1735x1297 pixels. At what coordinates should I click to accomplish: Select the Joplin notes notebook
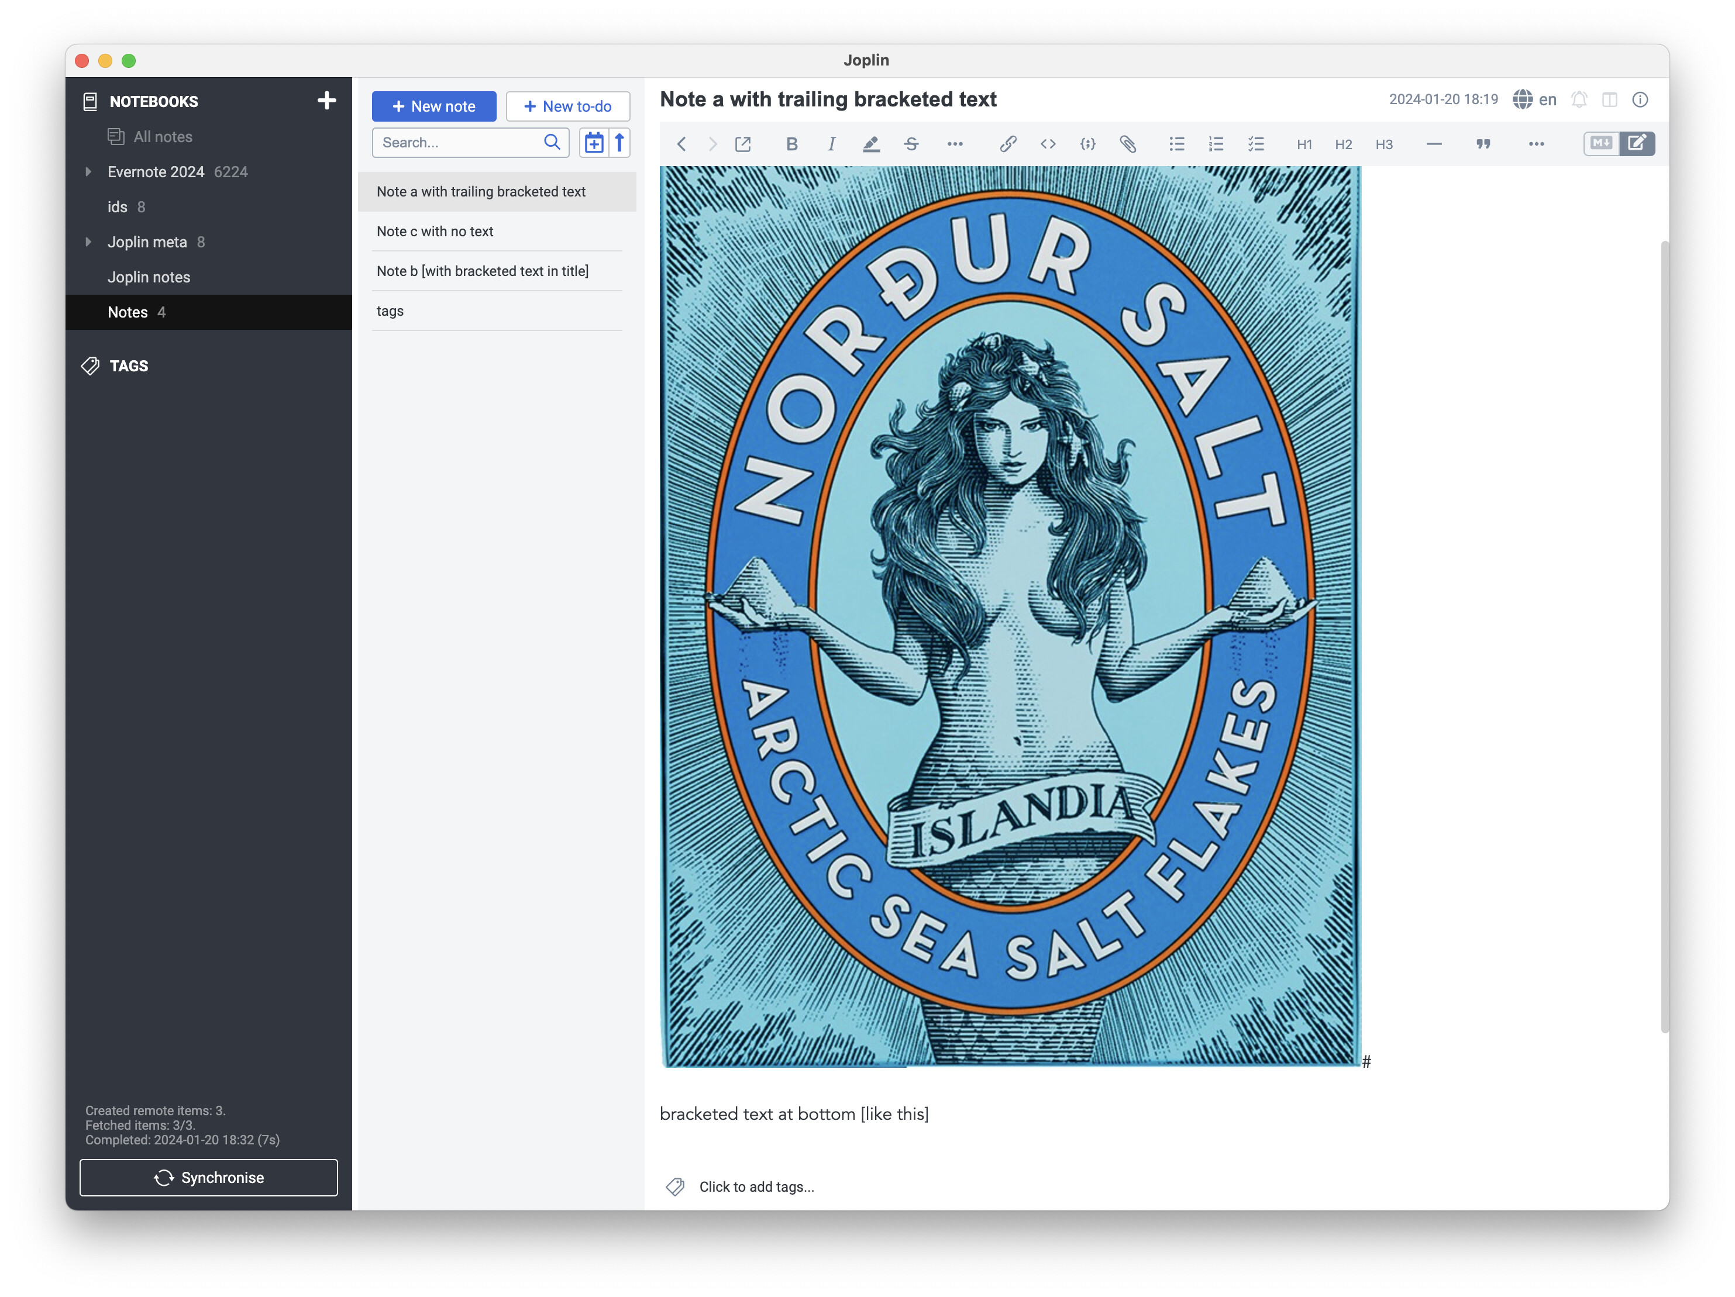149,277
